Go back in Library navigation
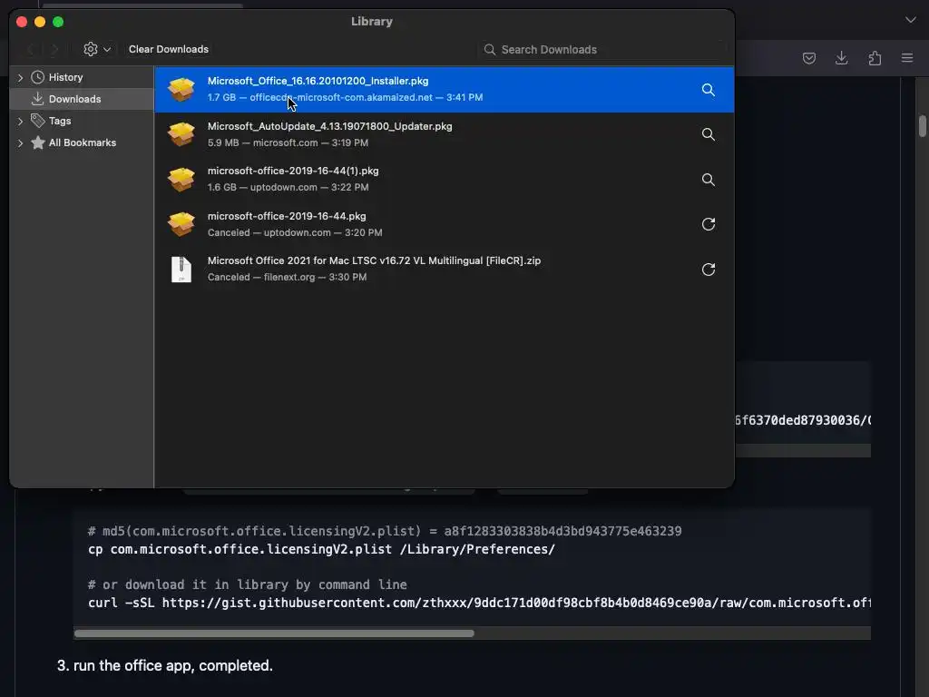The height and width of the screenshot is (697, 929). click(x=32, y=49)
